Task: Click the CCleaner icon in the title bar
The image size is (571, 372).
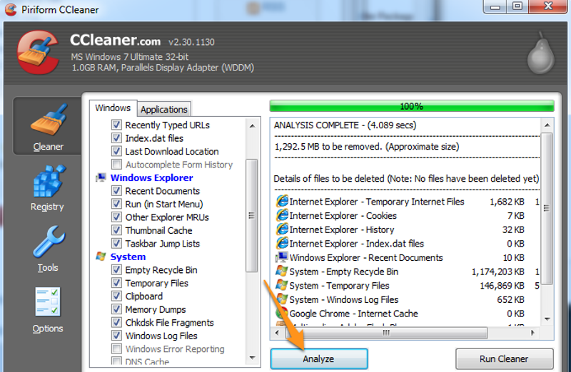Action: coord(11,9)
